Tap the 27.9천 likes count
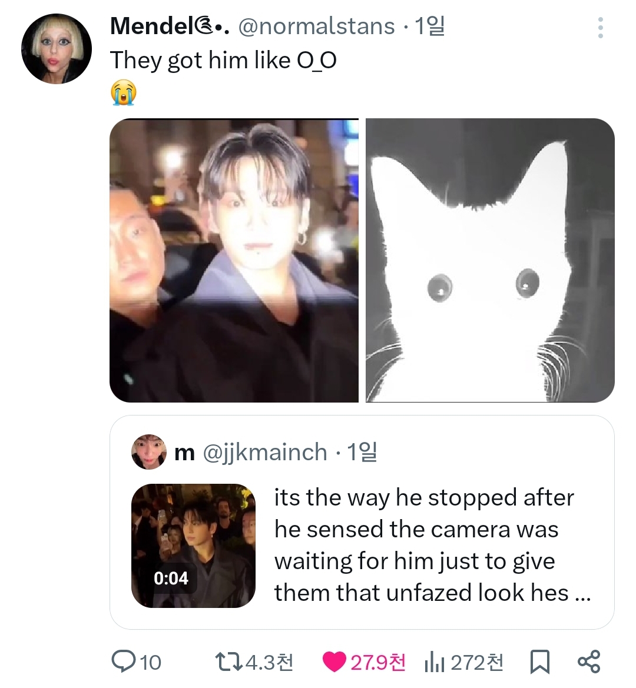Viewport: 636px width, 688px height. 378,662
